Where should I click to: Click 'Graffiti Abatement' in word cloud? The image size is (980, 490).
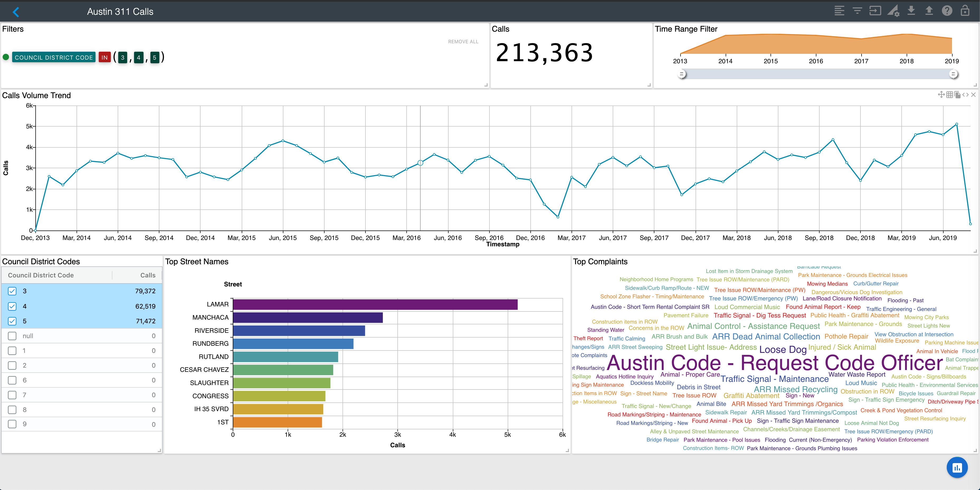tap(751, 396)
